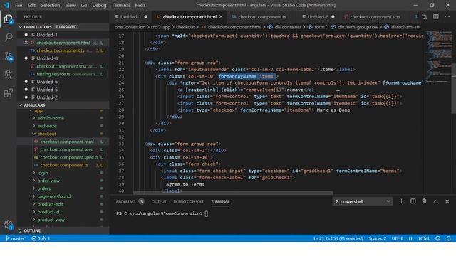The height and width of the screenshot is (256, 456).
Task: Click the master branch indicator
Action: point(16,238)
